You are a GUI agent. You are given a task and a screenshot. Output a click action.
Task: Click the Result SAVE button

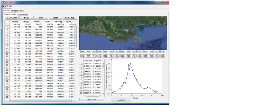tap(92, 100)
